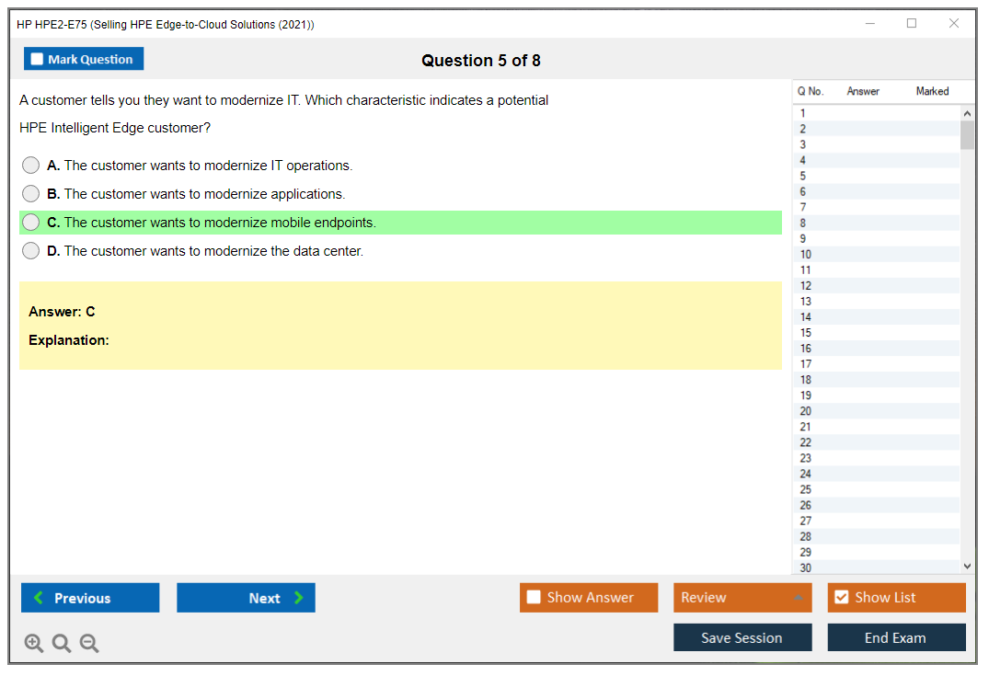989x676 pixels.
Task: Go to the Next question
Action: tap(246, 598)
